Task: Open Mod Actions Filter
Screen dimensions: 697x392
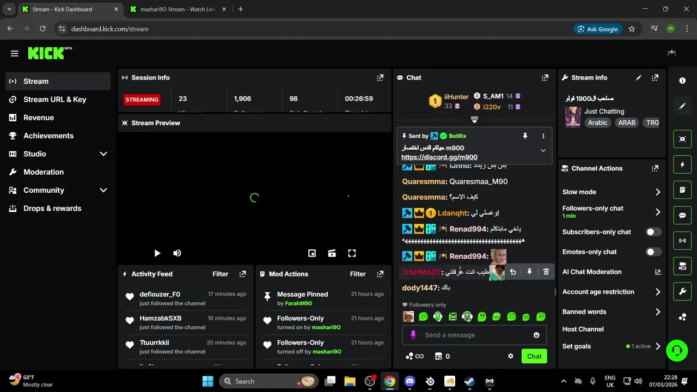Action: click(358, 274)
